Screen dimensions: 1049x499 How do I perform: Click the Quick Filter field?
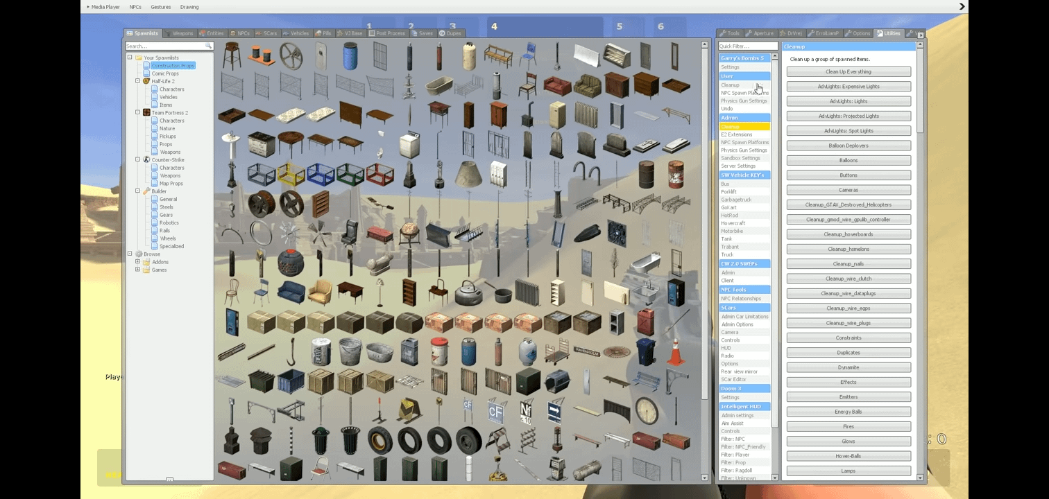747,46
